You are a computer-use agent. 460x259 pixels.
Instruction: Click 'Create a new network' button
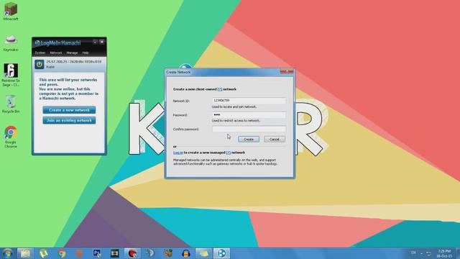69,110
